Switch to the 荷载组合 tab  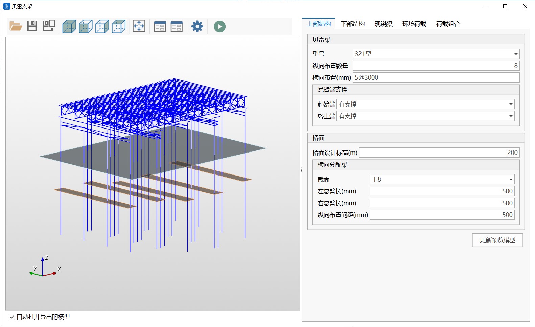pos(448,24)
